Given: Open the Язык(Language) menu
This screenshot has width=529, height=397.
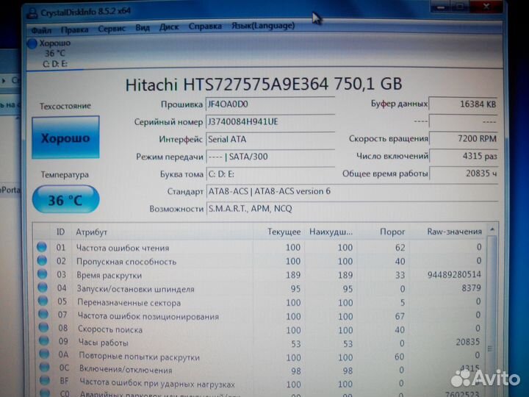Looking at the screenshot, I should click(x=263, y=26).
